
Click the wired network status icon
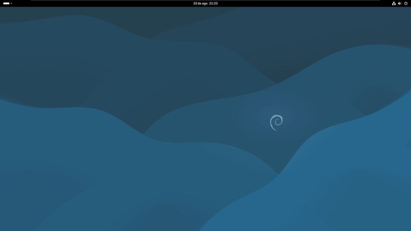[394, 3]
